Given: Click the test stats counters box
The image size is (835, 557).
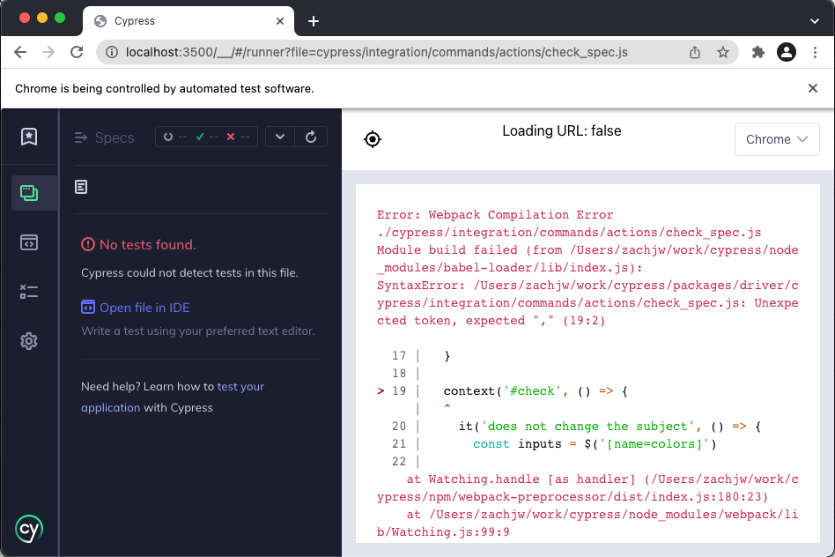Looking at the screenshot, I should coord(207,137).
